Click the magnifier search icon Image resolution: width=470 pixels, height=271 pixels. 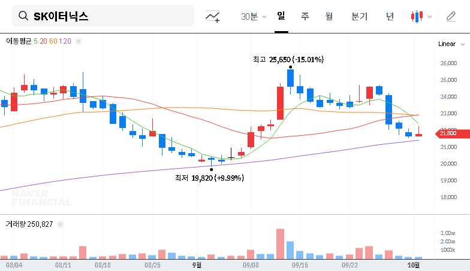(x=23, y=16)
